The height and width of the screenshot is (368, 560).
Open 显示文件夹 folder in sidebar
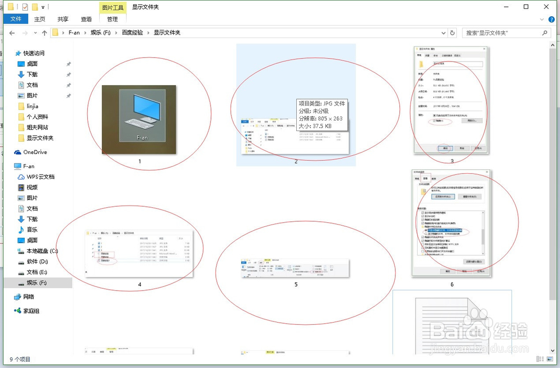[x=40, y=138]
